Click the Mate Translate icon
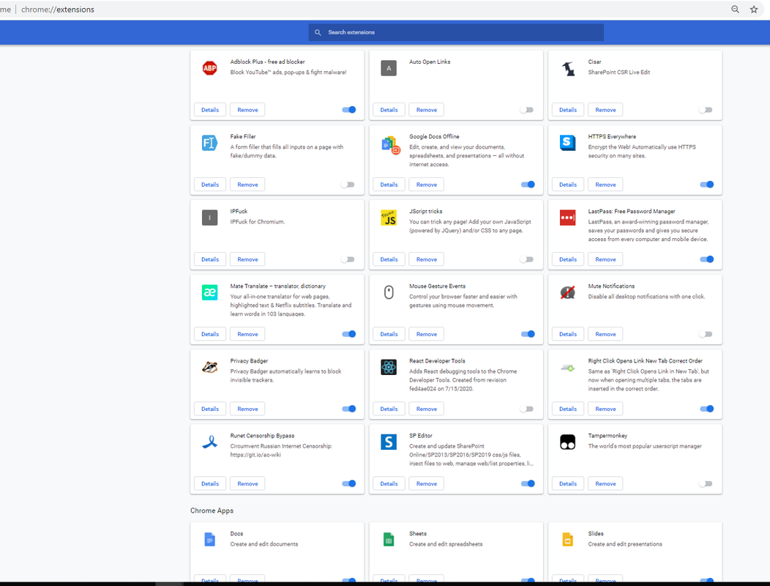Screen dimensions: 770x586 [x=209, y=292]
